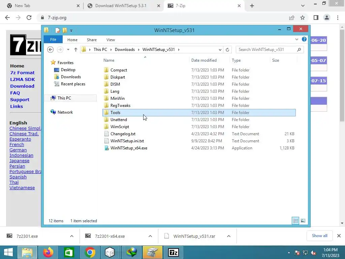
Task: Open the FAQ link on 7-Zip site
Action: (x=15, y=93)
